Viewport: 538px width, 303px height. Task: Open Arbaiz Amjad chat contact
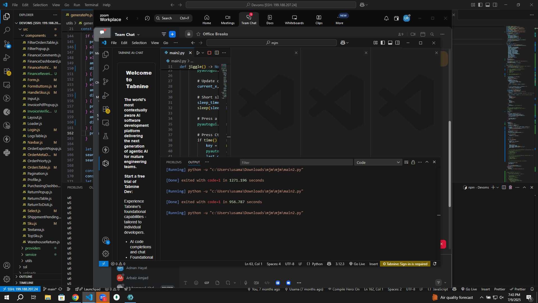pos(137,278)
